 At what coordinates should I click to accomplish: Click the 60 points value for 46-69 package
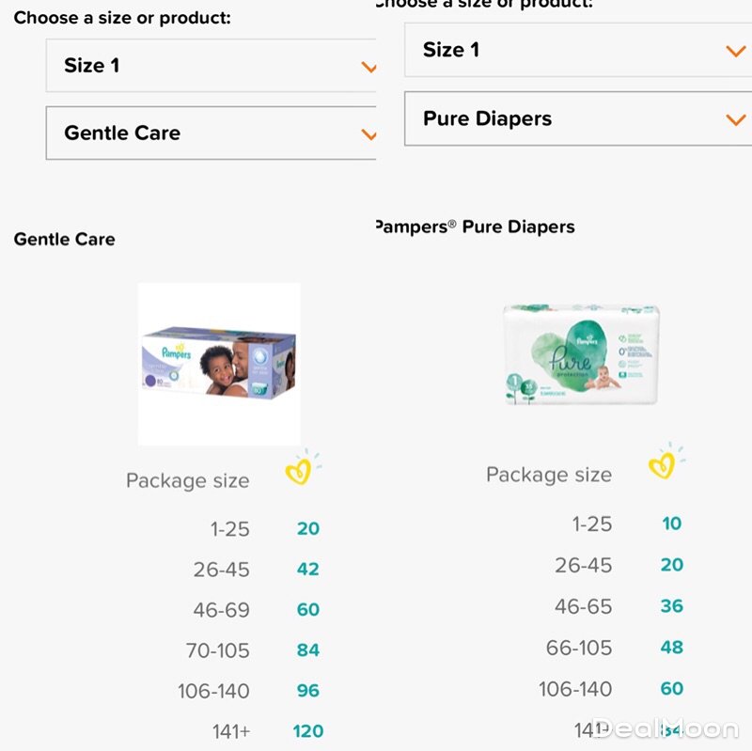click(308, 610)
